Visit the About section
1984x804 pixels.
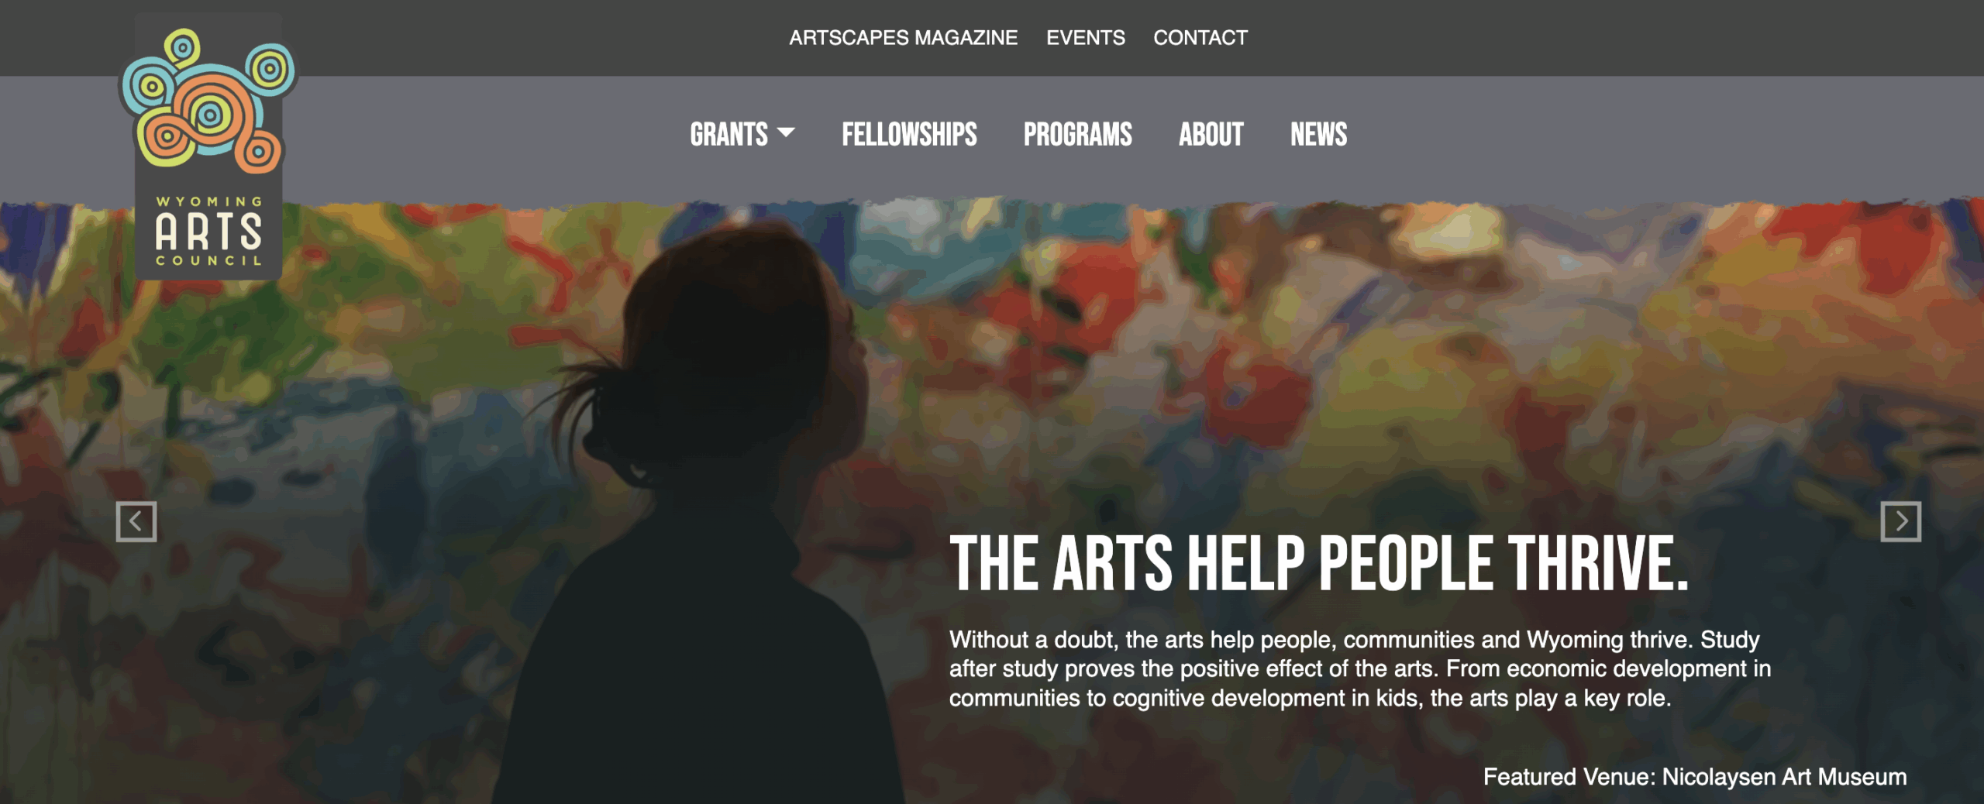click(1211, 134)
